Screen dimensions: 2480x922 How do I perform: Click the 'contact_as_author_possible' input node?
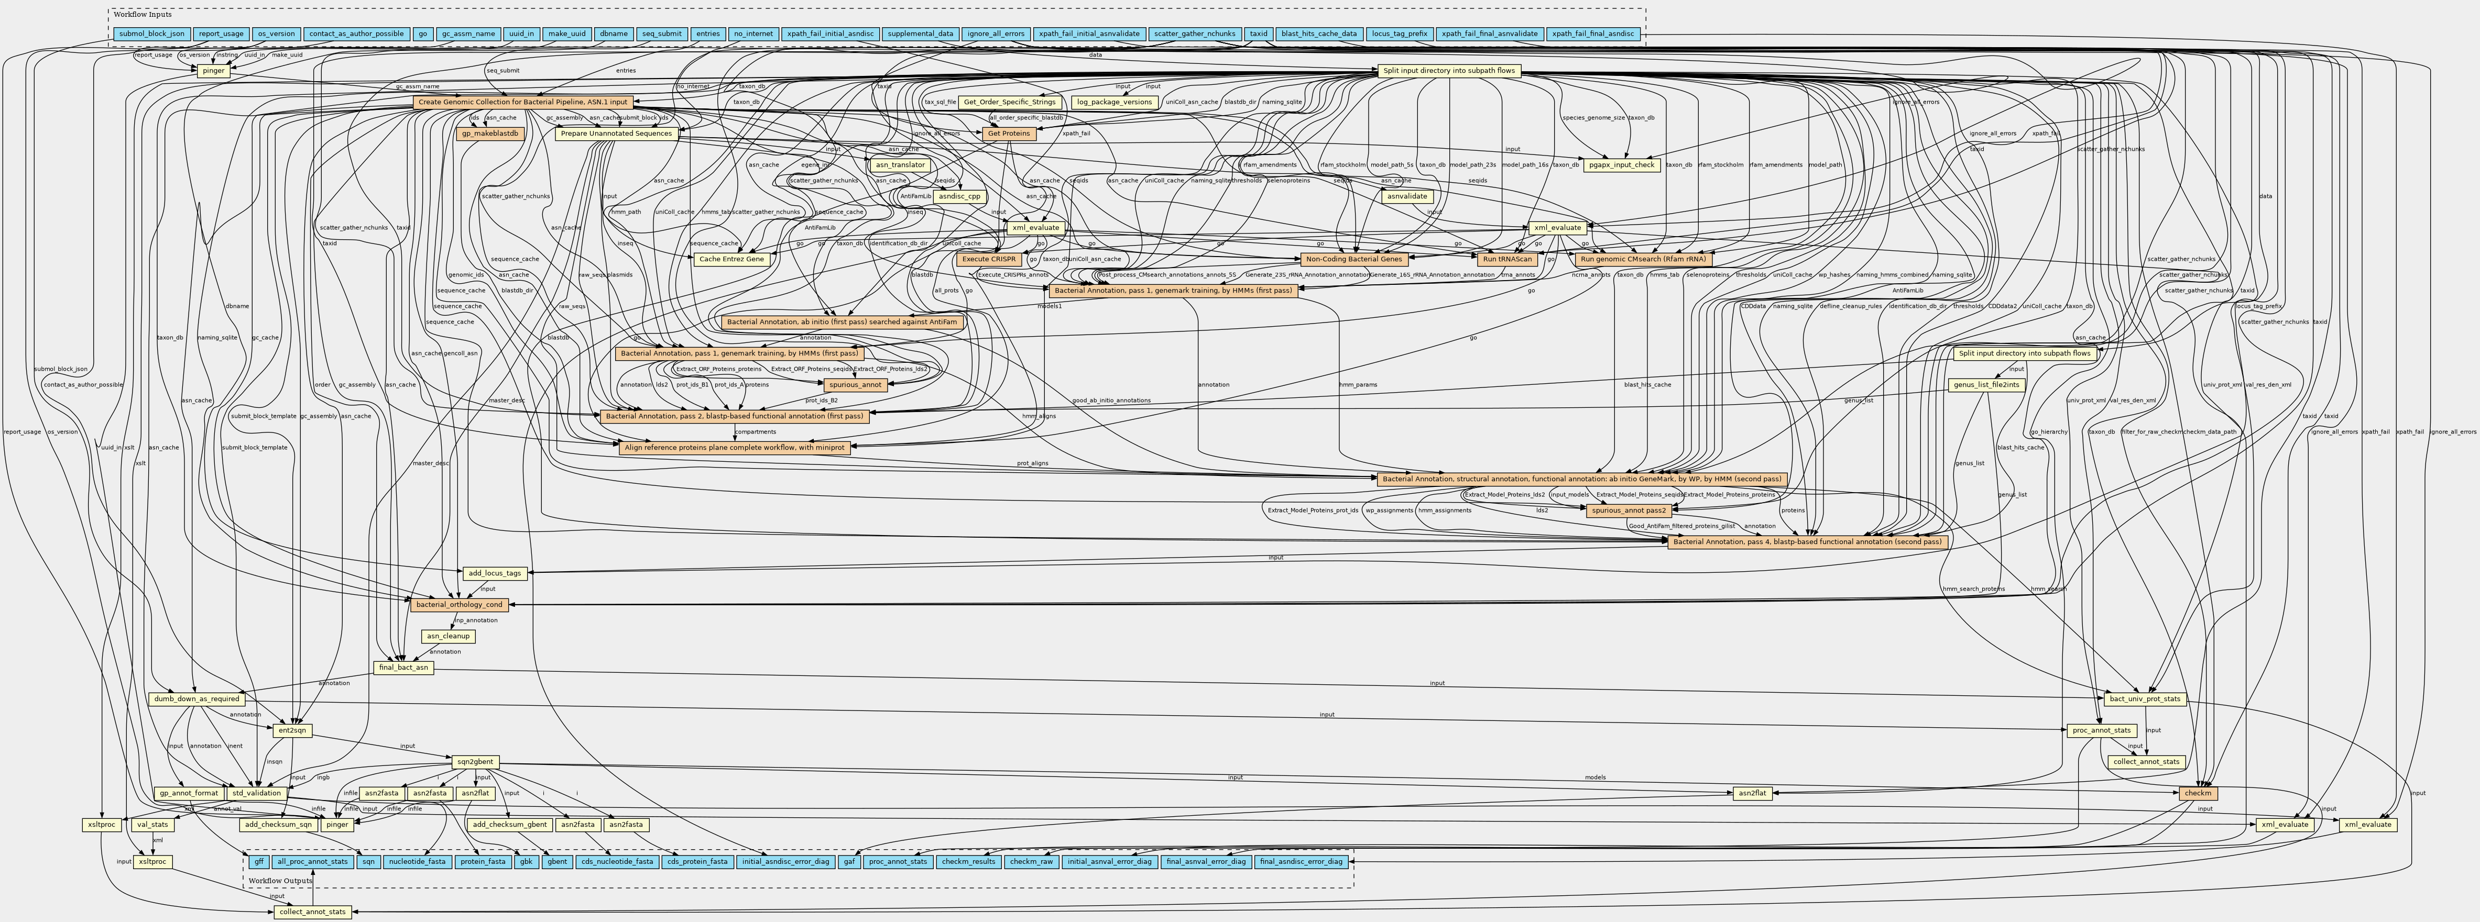point(356,34)
